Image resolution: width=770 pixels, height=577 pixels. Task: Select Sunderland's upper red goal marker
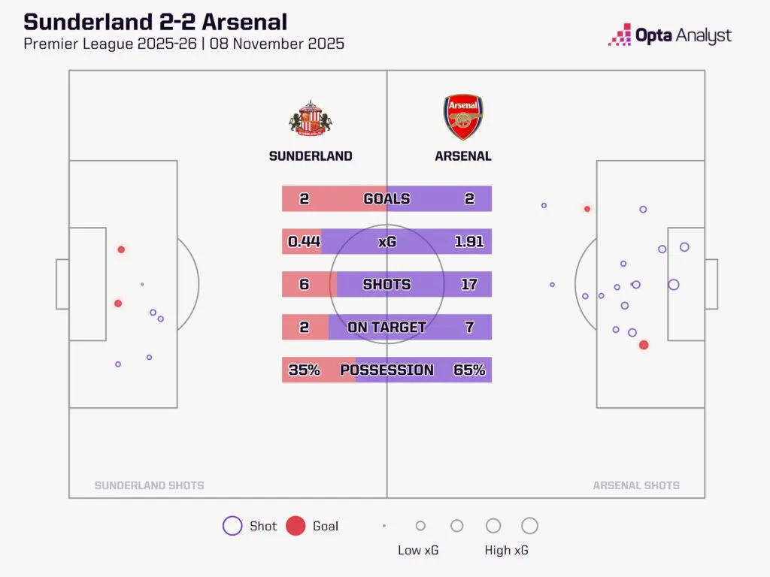point(121,249)
